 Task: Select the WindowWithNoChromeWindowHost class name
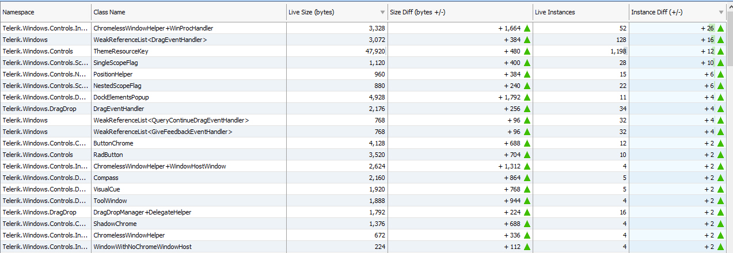click(142, 247)
